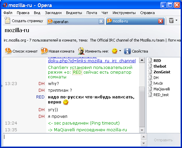Click the avatar icon next to MaQiavelli
Screen dimensions: 182x148
[x=150, y=89]
